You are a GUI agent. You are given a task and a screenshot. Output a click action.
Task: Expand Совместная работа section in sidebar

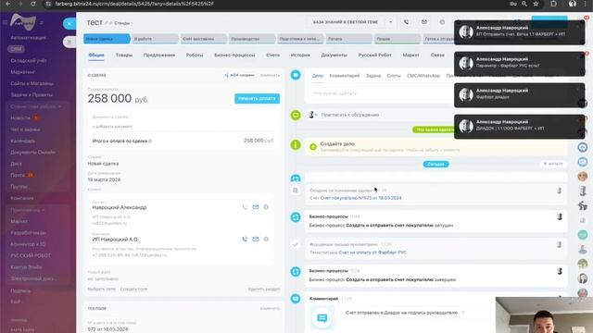tap(35, 107)
